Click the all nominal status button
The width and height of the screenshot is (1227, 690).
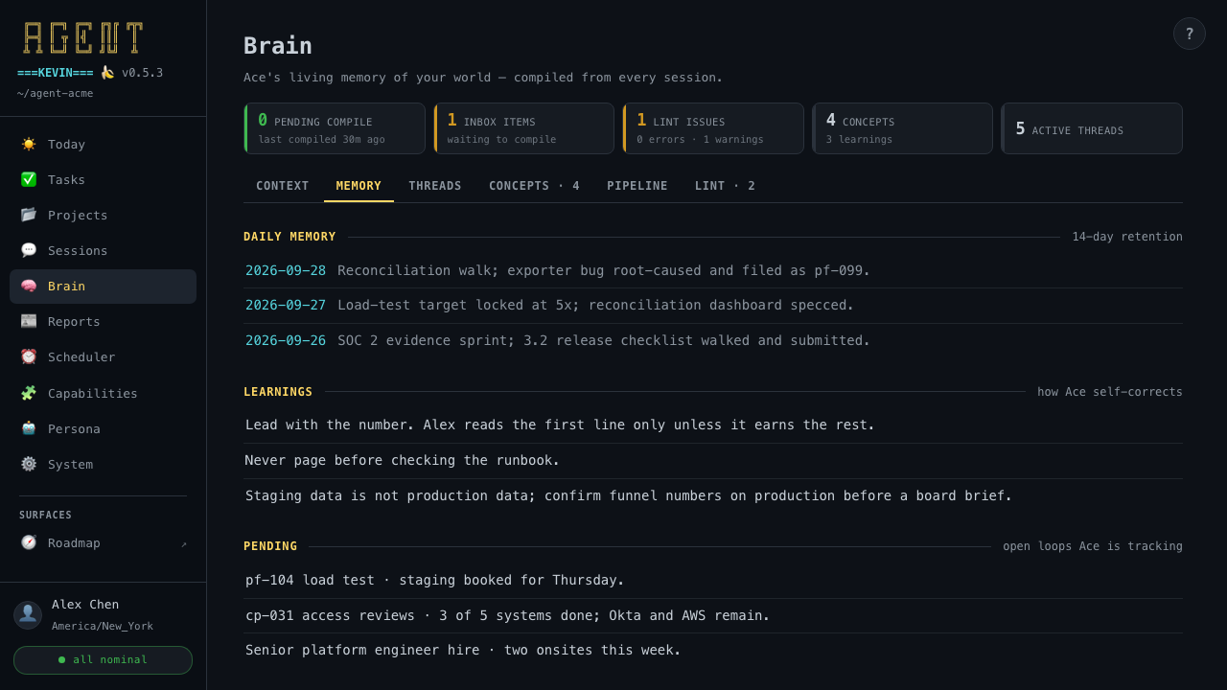pyautogui.click(x=103, y=660)
